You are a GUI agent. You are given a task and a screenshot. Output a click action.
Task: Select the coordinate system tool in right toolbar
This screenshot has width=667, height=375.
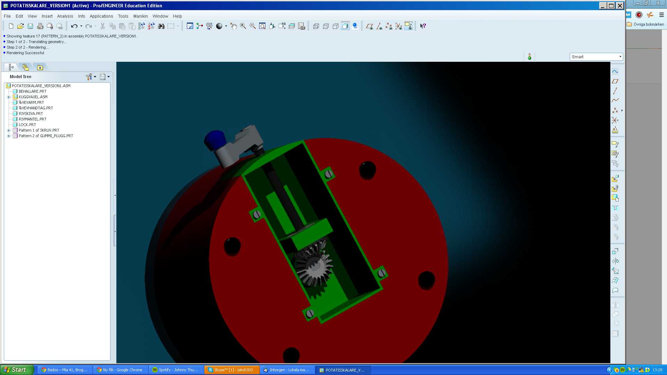(x=615, y=120)
